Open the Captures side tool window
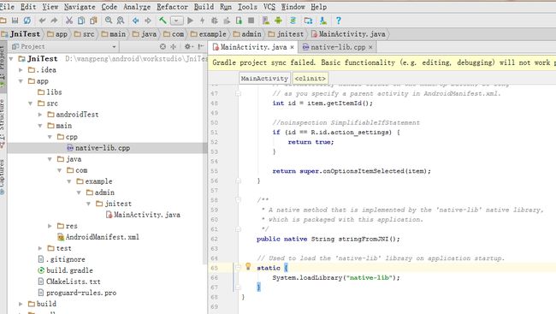This screenshot has height=314, width=556. 3,177
